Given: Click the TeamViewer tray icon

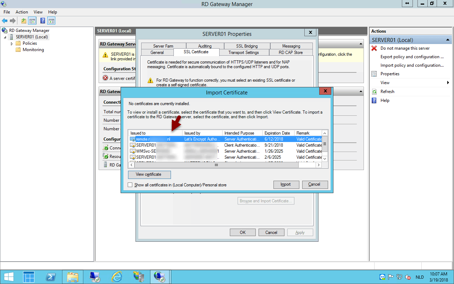Looking at the screenshot, I should pyautogui.click(x=382, y=277).
